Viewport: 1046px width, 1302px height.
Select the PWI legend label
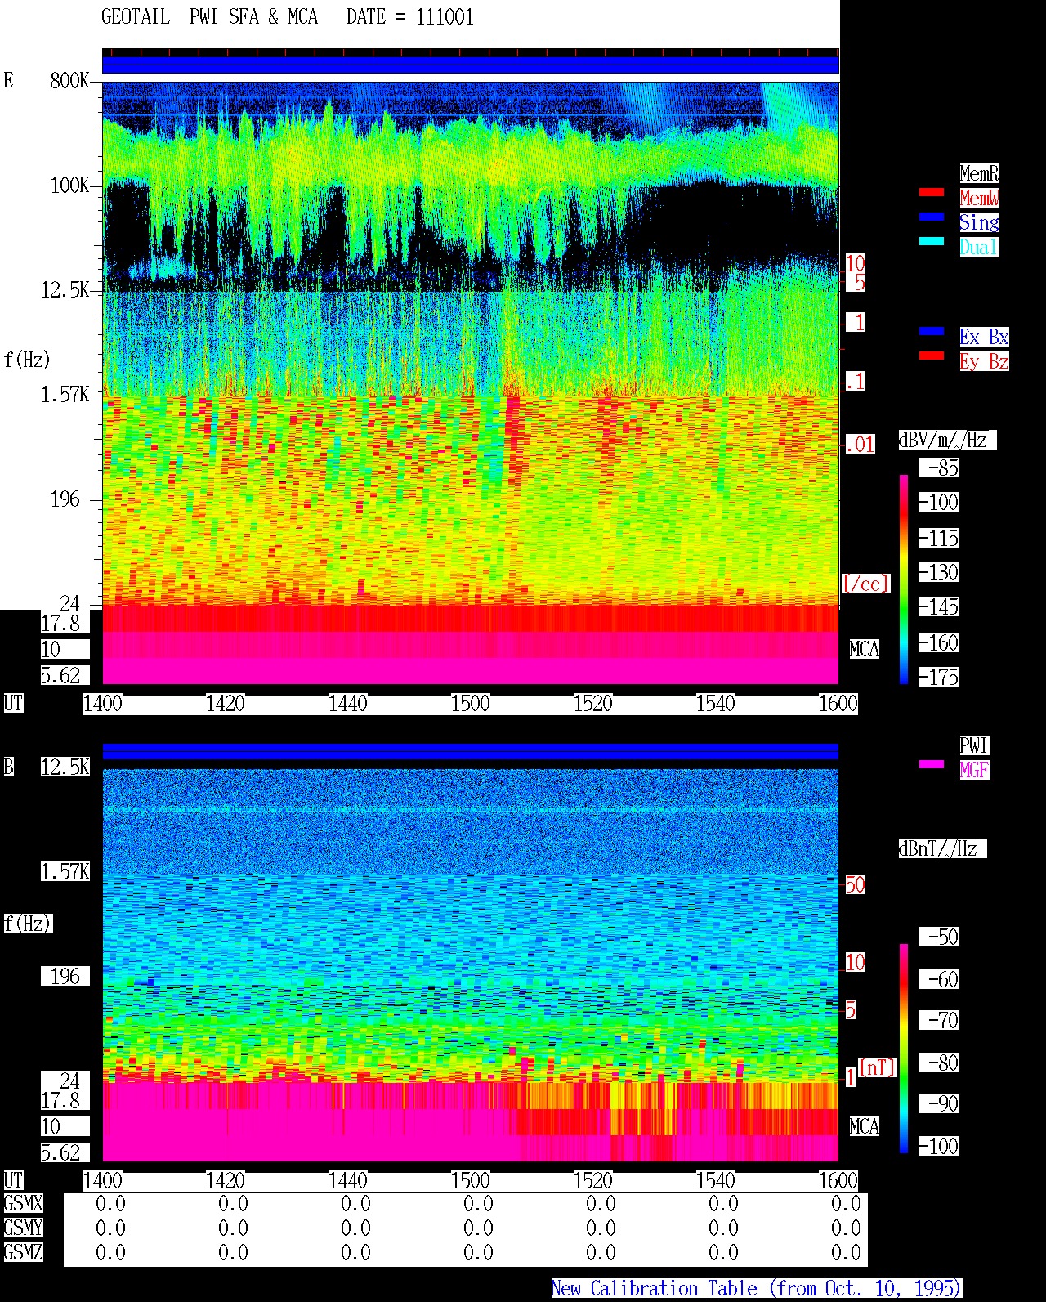click(x=974, y=745)
